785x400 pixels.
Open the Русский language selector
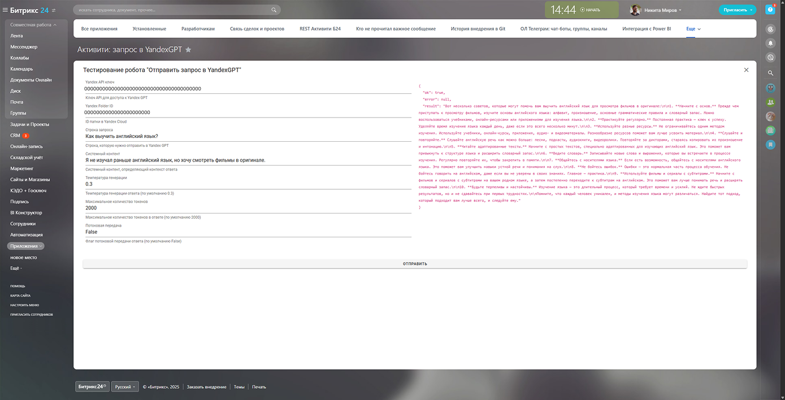click(125, 387)
